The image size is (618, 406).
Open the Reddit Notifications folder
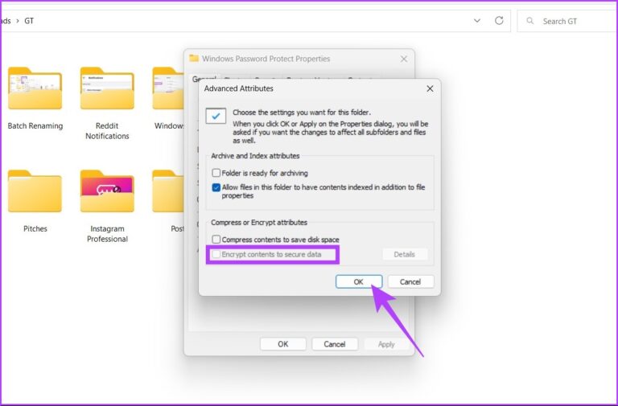pos(107,90)
